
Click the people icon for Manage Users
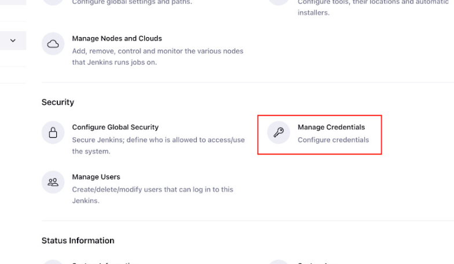pyautogui.click(x=53, y=182)
